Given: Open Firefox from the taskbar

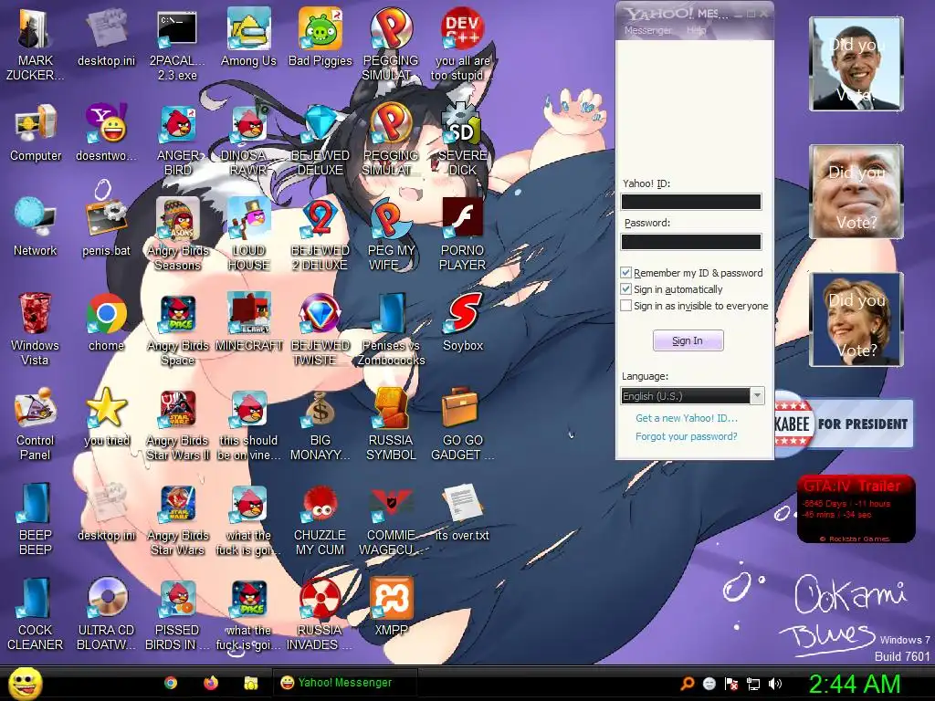Looking at the screenshot, I should pyautogui.click(x=211, y=683).
